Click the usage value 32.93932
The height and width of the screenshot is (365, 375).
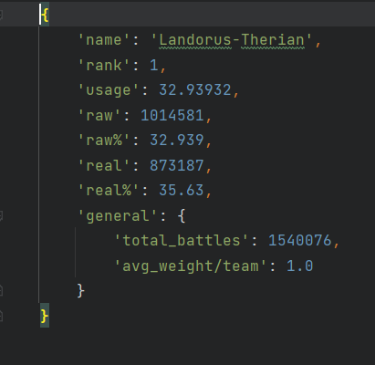(195, 90)
